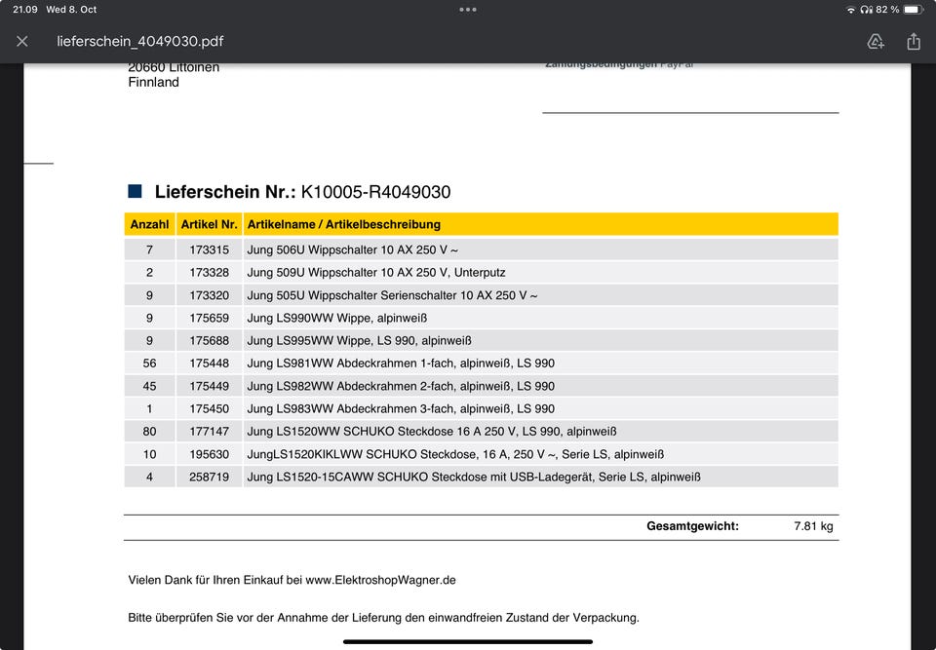Click Jung 505U Serienschalter description
This screenshot has height=650, width=936.
tap(392, 295)
